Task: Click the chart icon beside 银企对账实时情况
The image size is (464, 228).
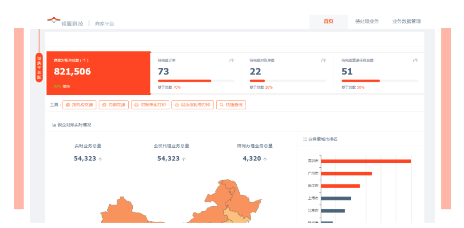Action: coord(54,125)
